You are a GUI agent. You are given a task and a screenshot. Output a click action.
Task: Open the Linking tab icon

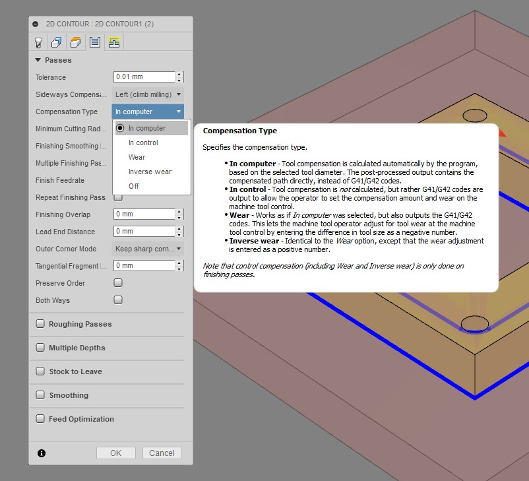(x=113, y=42)
